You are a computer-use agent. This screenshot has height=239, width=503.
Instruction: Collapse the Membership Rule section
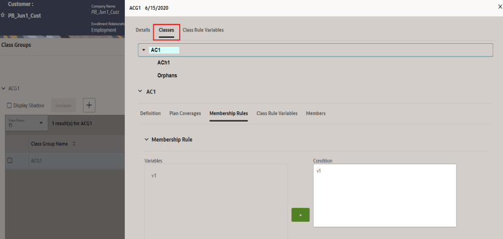(x=147, y=140)
